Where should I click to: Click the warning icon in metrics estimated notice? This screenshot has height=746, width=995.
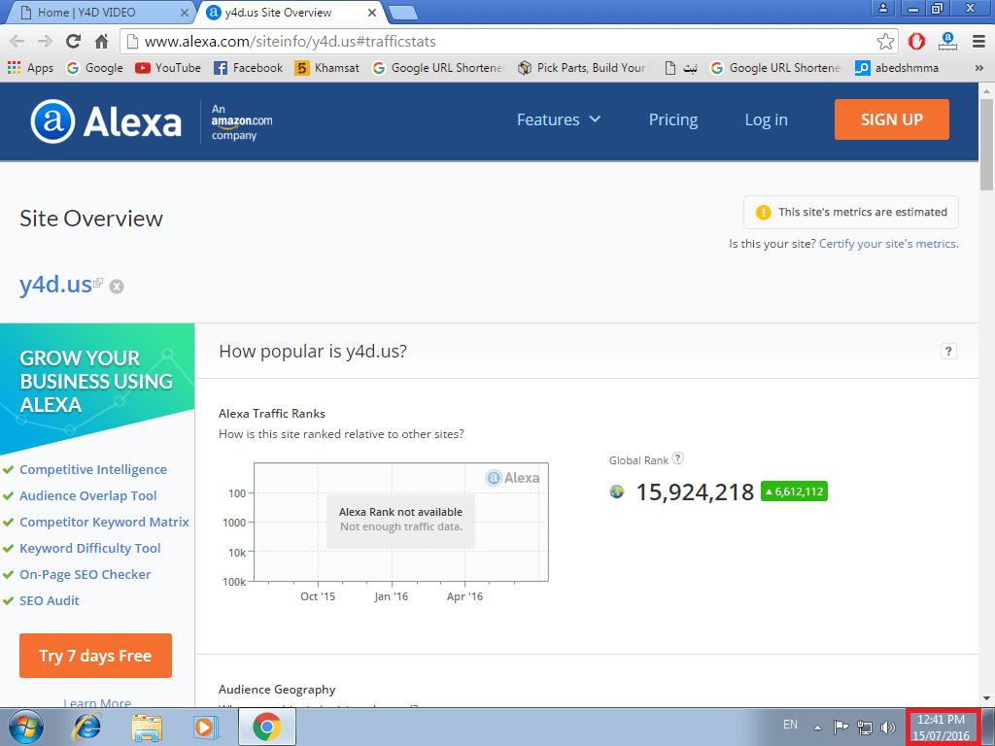click(x=764, y=213)
